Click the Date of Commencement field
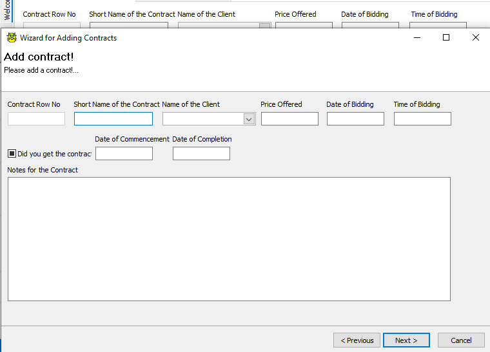The height and width of the screenshot is (352, 490). [124, 153]
